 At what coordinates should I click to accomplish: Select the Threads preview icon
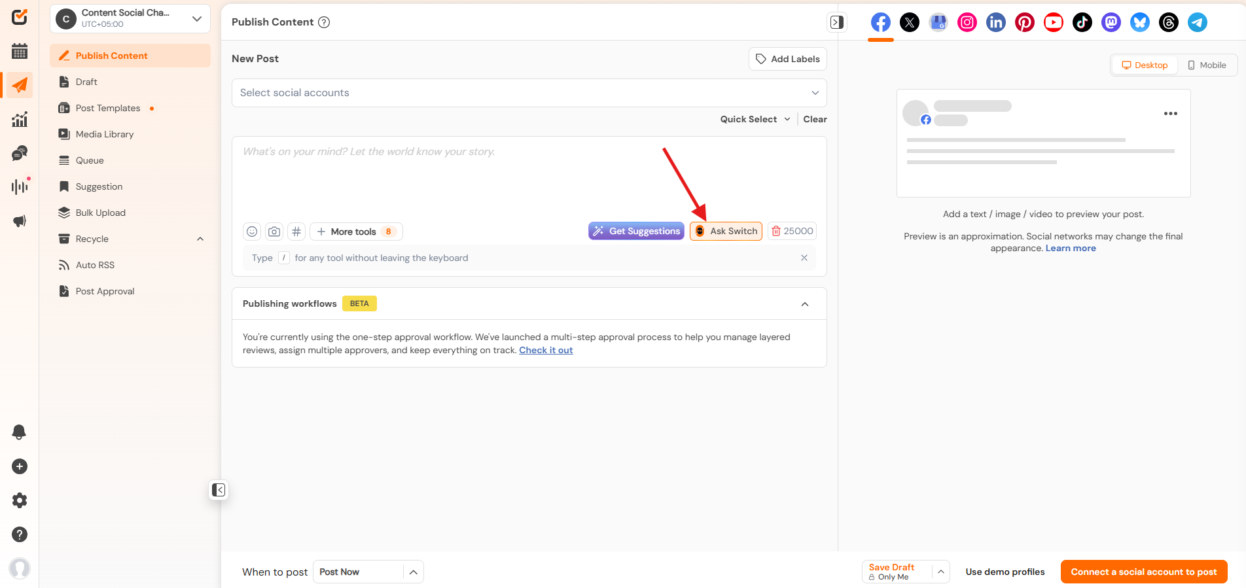(1169, 22)
